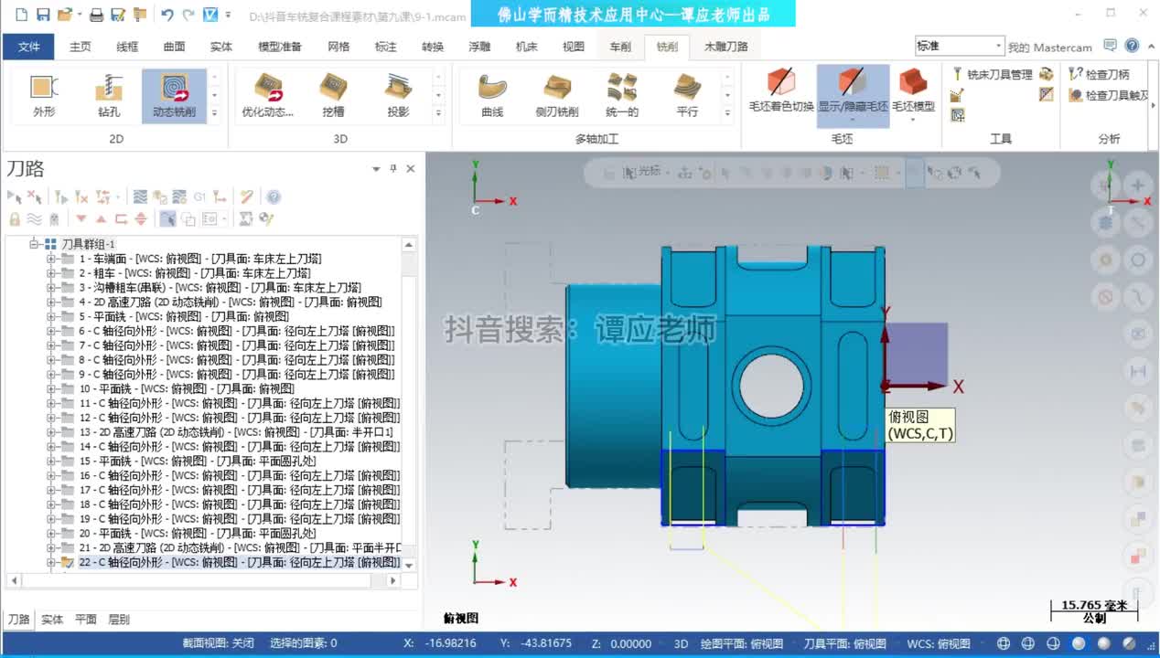Move insert arrow down with red down triangle
Screen dimensions: 1160x658
(x=81, y=218)
